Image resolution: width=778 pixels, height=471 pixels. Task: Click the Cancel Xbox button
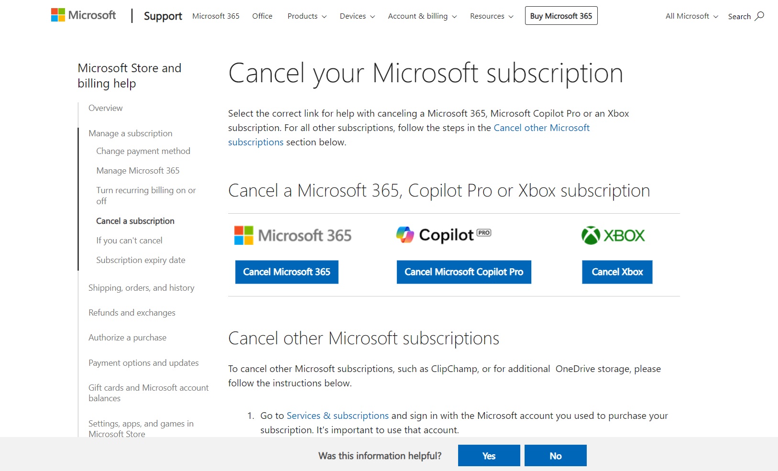617,272
